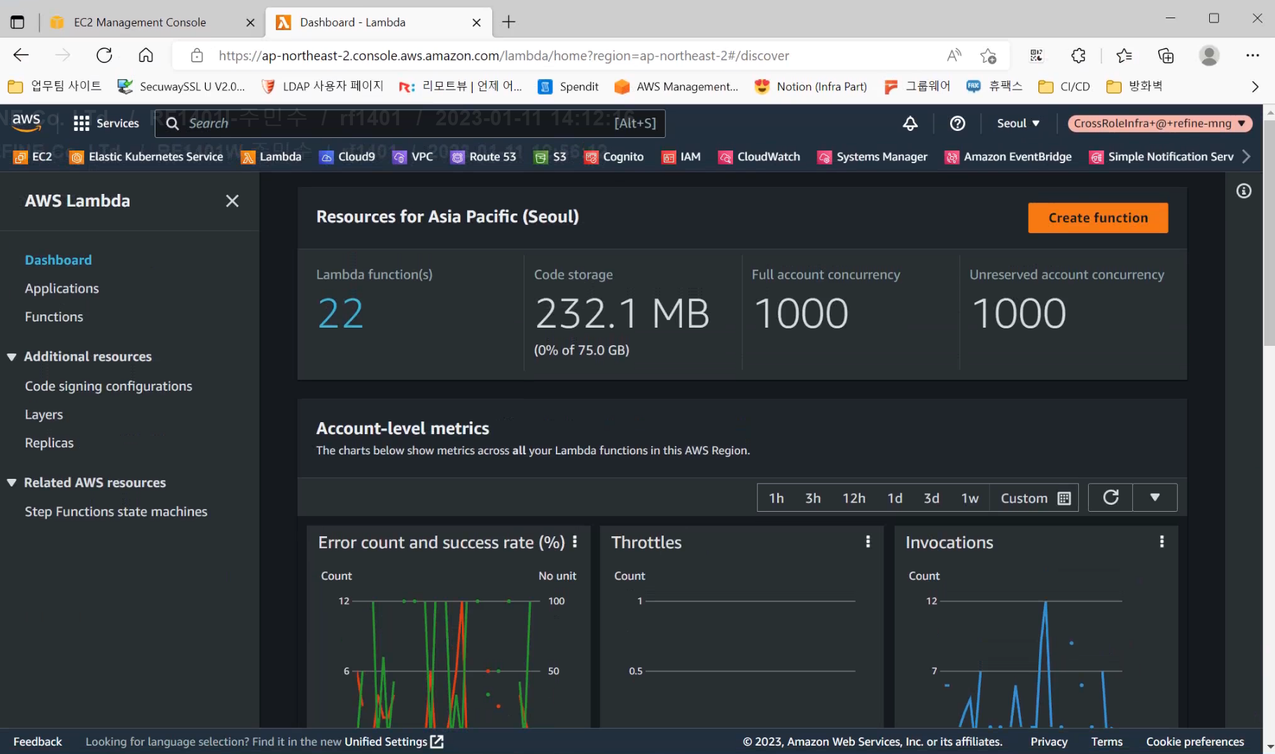
Task: Collapse the Related AWS resources section
Action: coord(11,483)
